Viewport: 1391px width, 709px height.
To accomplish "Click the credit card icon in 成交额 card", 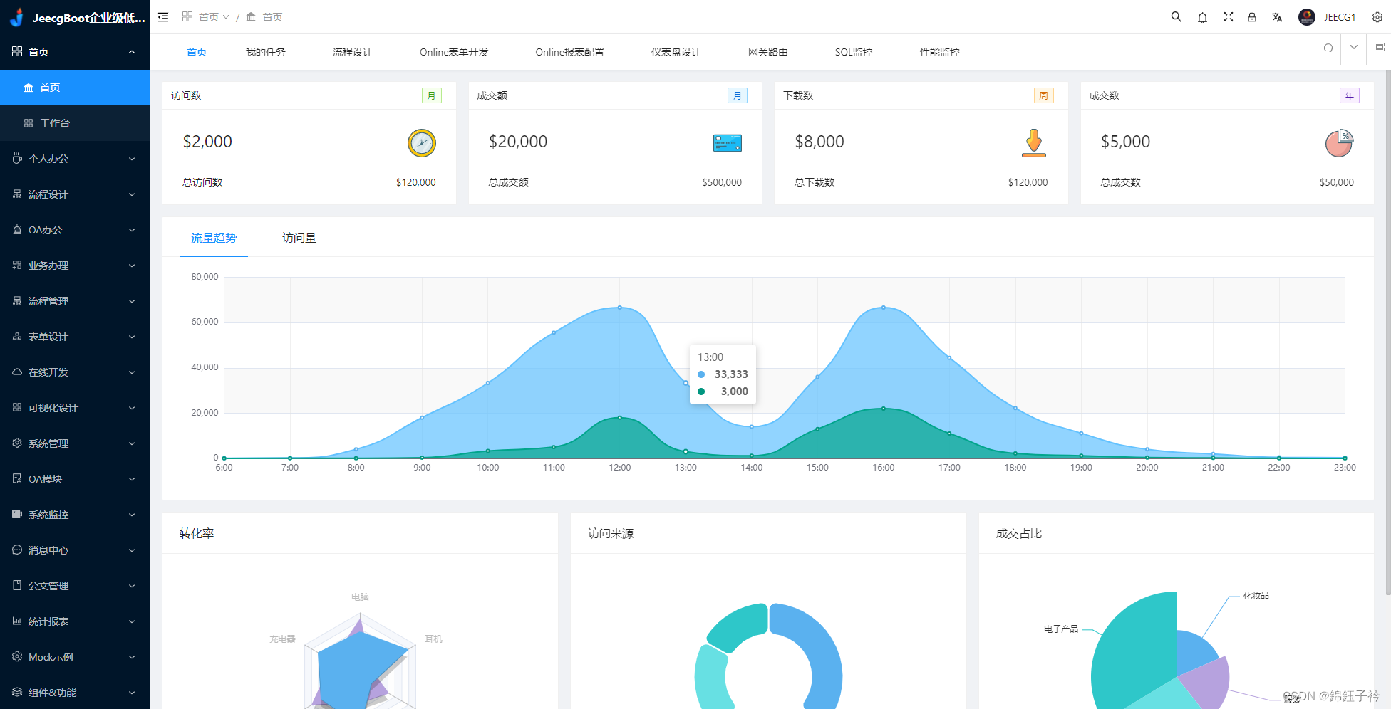I will pos(728,143).
